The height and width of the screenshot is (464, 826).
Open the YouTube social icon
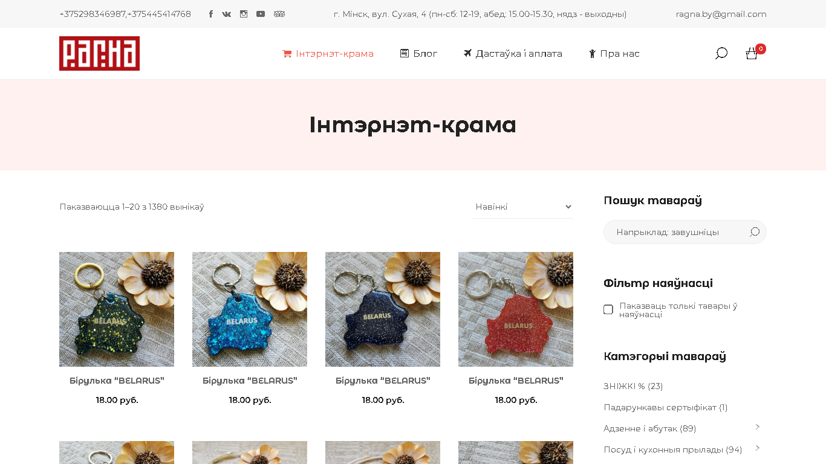coord(261,14)
